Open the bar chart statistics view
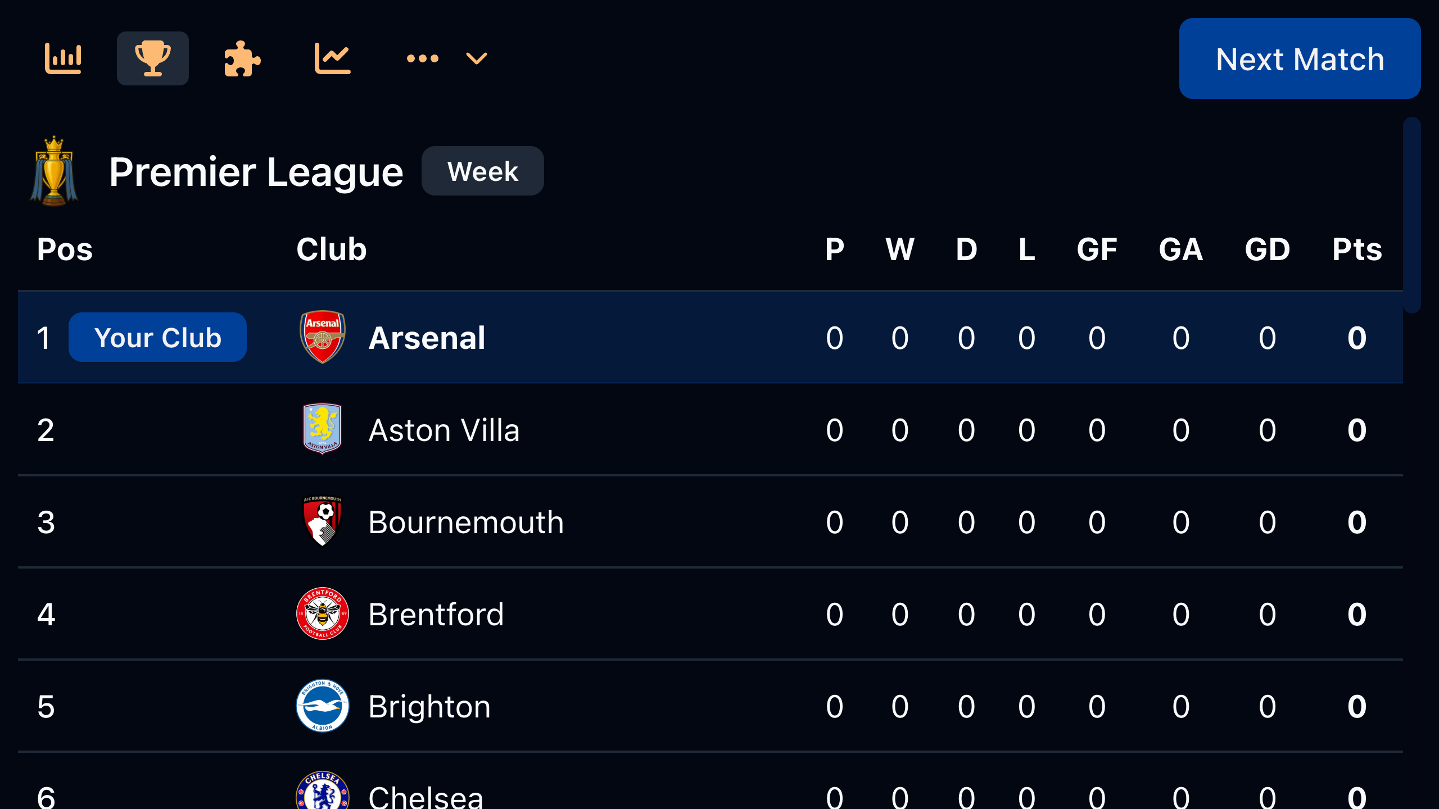This screenshot has height=809, width=1439. click(64, 58)
